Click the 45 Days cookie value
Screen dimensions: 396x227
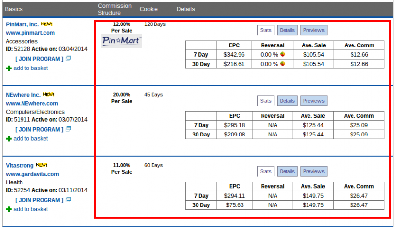tap(154, 95)
